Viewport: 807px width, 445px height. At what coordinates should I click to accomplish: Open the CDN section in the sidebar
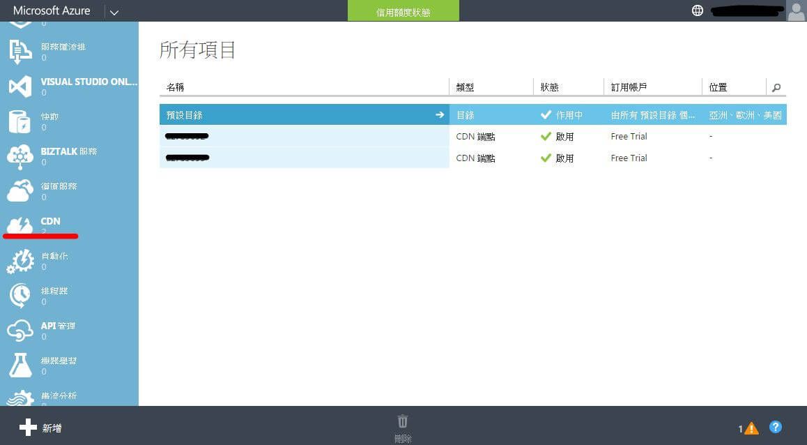pos(50,222)
